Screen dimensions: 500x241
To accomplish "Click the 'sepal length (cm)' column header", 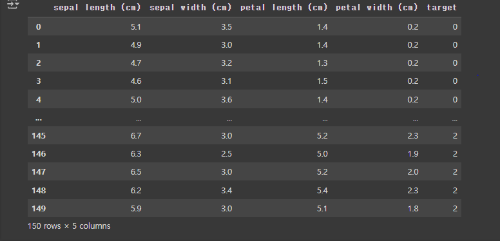I will [x=97, y=8].
